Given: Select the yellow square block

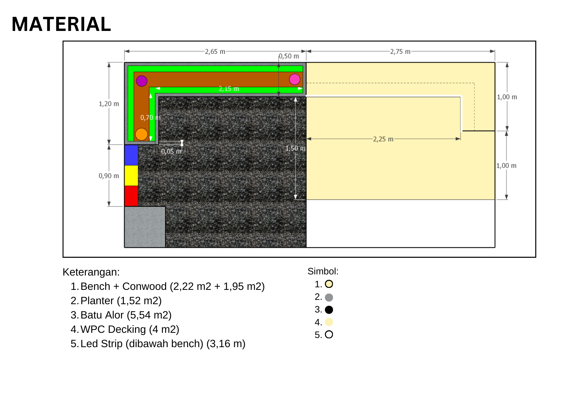Looking at the screenshot, I should [x=131, y=176].
